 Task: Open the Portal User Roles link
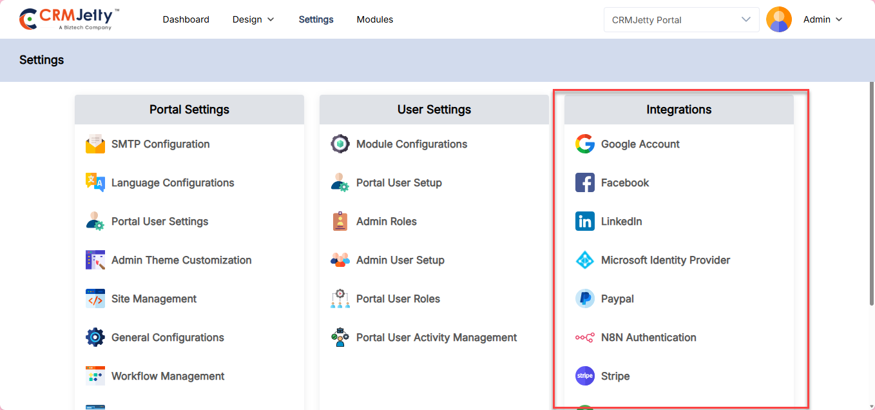[398, 298]
